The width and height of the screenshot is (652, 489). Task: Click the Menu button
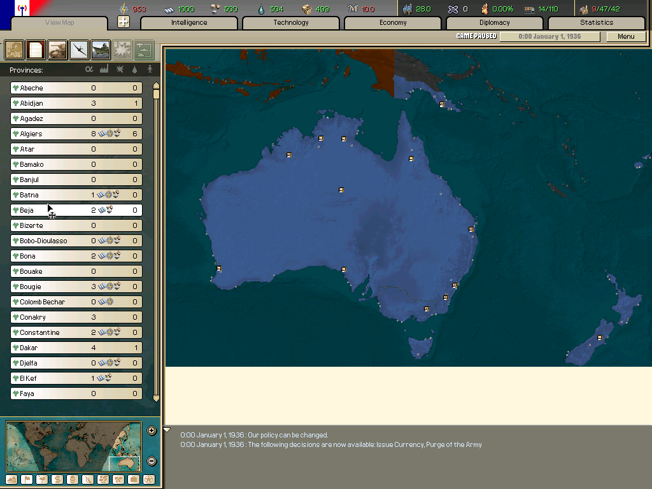(x=626, y=36)
